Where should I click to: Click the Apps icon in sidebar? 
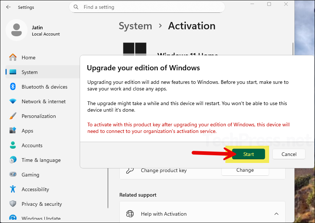(13, 130)
